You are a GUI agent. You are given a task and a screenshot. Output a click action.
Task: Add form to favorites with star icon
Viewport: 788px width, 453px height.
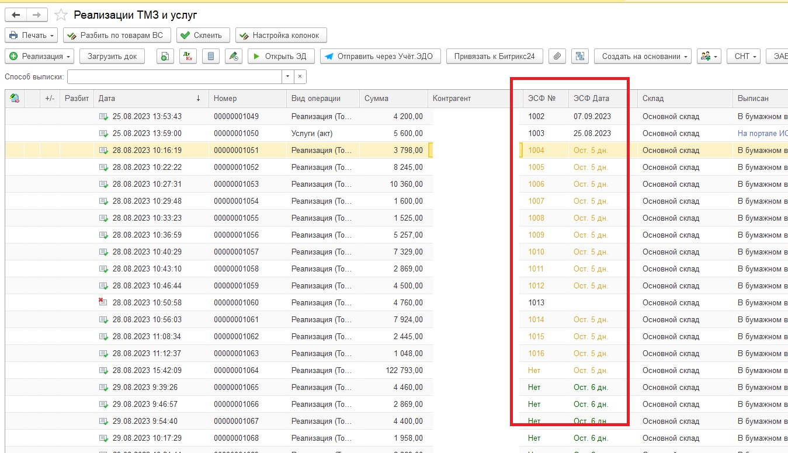[x=61, y=15]
